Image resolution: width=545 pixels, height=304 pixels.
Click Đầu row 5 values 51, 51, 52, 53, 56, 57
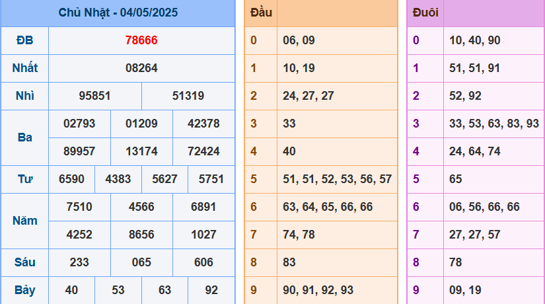[x=337, y=179]
